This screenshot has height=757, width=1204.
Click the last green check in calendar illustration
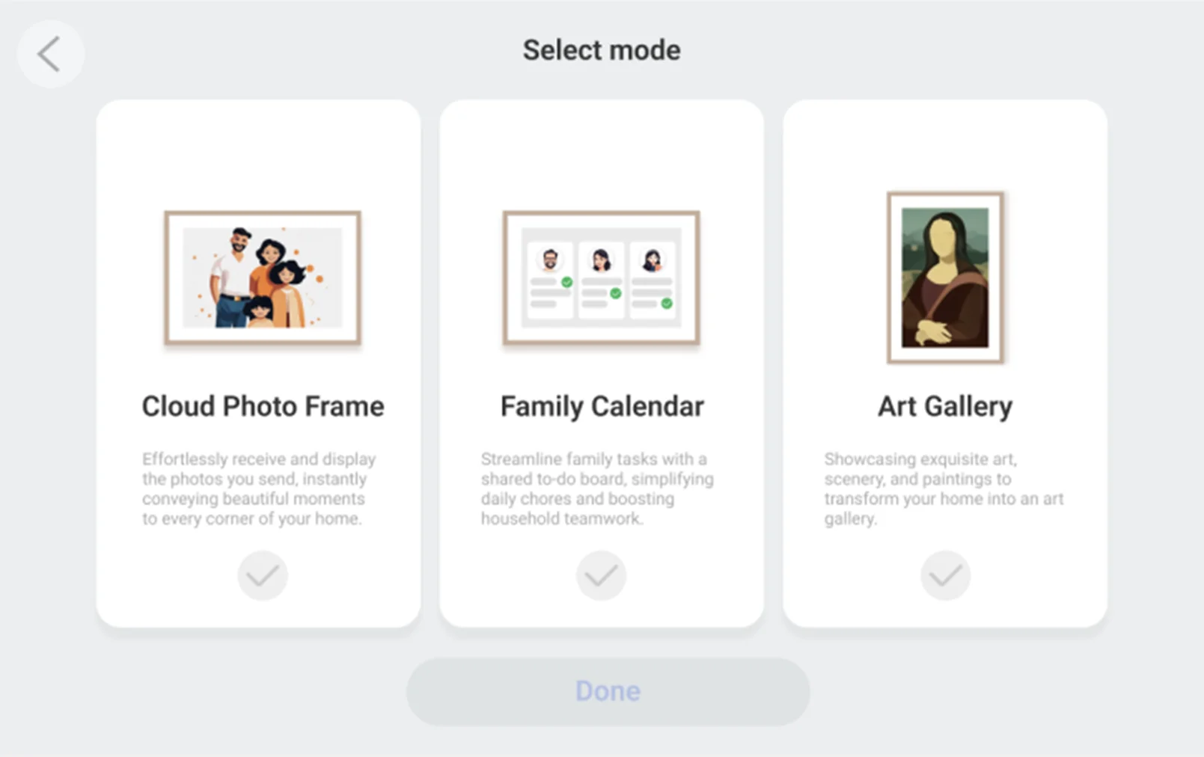[x=667, y=303]
